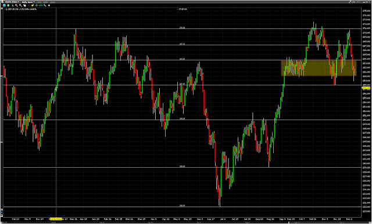The image size is (372, 224).
Task: Click the right-pointing green arrow bar icon
Action: 41,5
